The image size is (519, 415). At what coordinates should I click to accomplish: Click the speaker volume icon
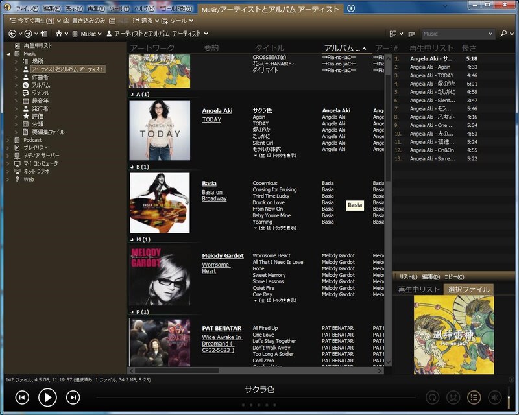coord(494,397)
